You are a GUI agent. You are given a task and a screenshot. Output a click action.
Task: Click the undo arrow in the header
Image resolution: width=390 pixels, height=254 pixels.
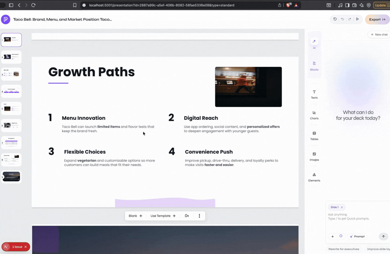[342, 19]
